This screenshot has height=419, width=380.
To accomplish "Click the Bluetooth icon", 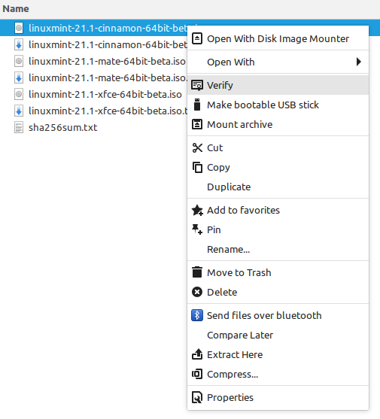I will click(x=197, y=315).
